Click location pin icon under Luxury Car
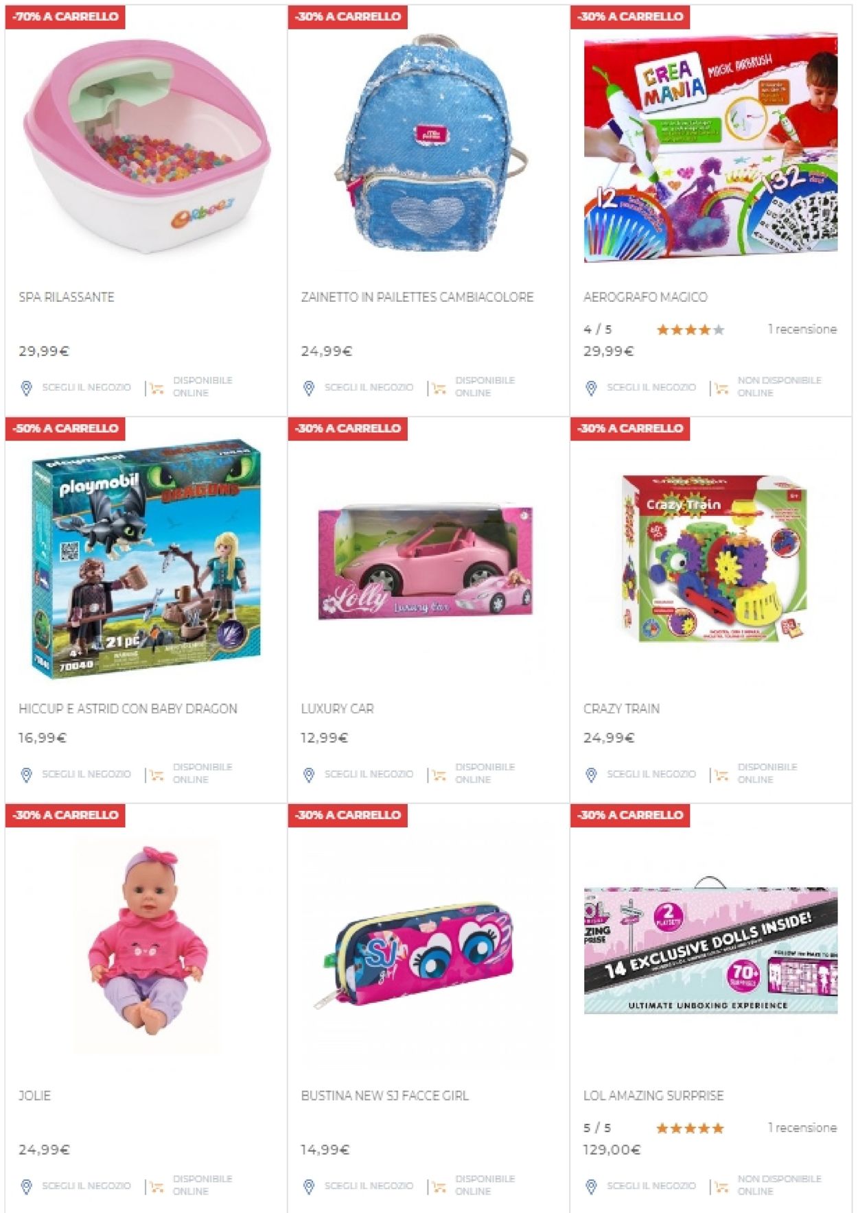Viewport: 858px width, 1213px height. [x=309, y=775]
